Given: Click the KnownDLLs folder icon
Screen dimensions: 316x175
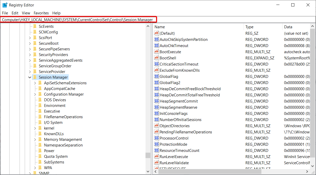Looking at the screenshot, I should (40, 134).
